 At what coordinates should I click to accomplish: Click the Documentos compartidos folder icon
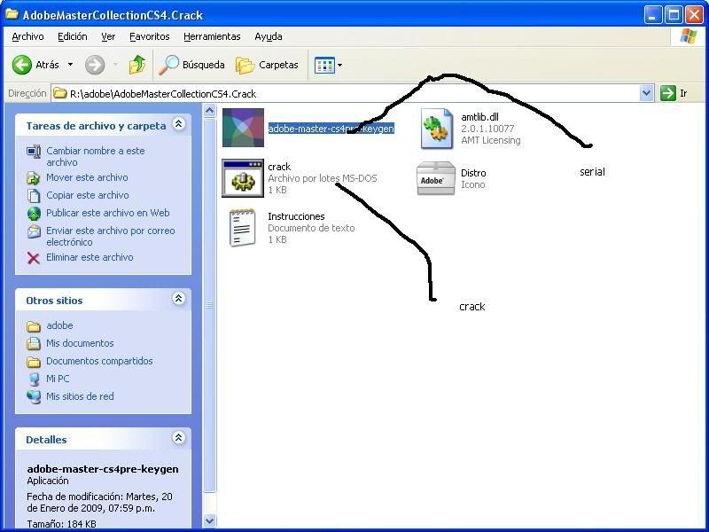[x=34, y=362]
